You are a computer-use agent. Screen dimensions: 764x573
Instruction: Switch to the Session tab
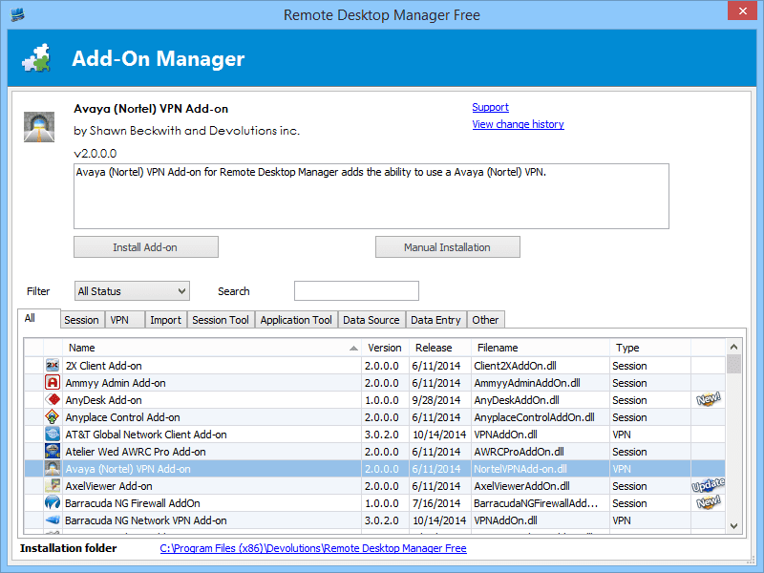[81, 320]
